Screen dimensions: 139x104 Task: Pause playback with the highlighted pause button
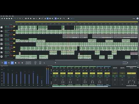12,63
